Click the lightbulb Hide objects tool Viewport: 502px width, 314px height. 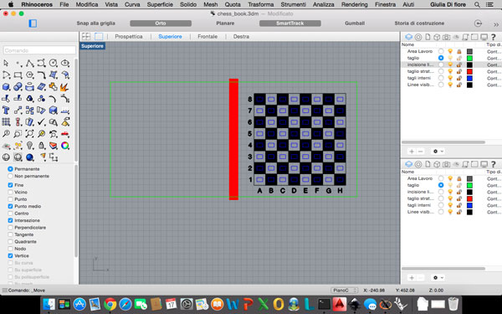[x=30, y=146]
